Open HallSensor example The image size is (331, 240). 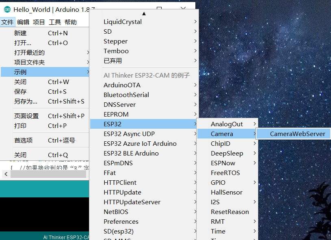[227, 192]
